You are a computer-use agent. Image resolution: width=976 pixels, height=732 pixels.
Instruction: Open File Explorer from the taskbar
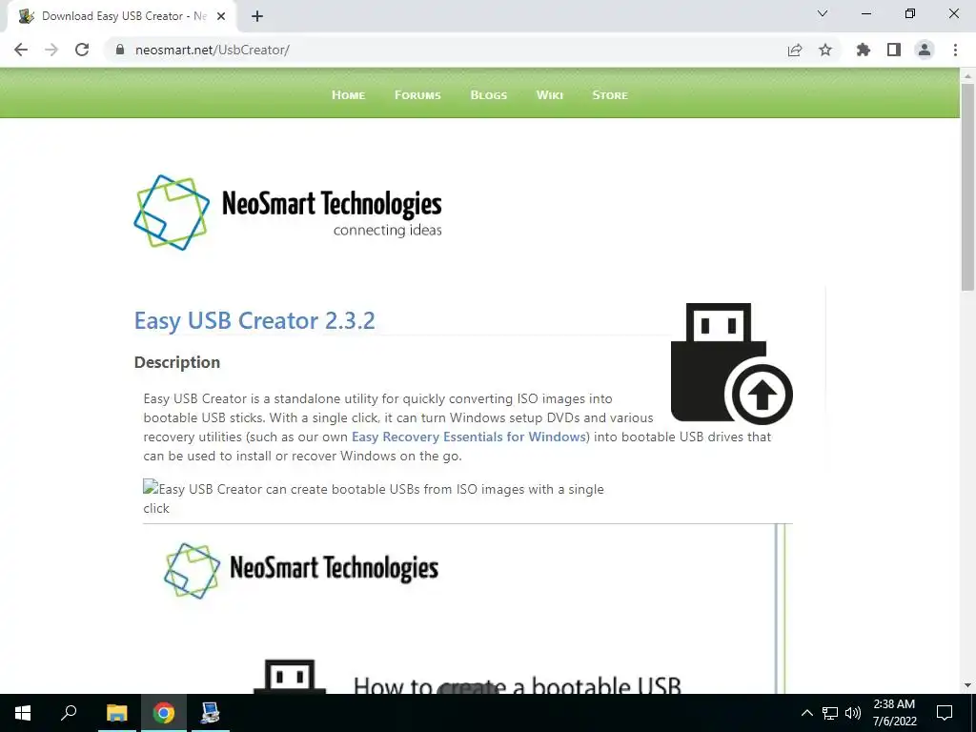[116, 713]
